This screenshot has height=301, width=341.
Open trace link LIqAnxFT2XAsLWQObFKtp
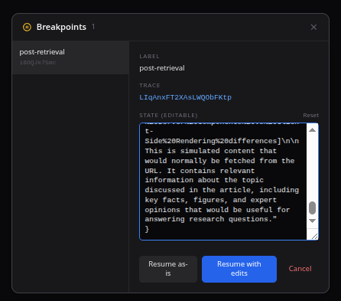(x=185, y=97)
